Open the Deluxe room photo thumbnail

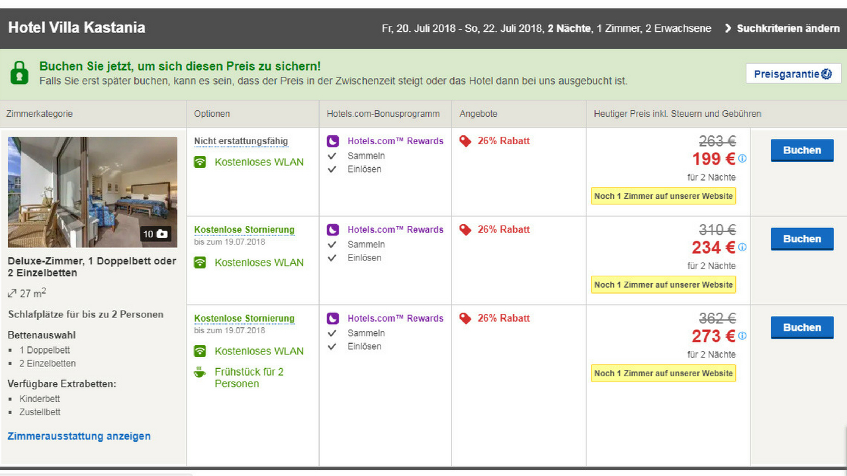tap(93, 192)
